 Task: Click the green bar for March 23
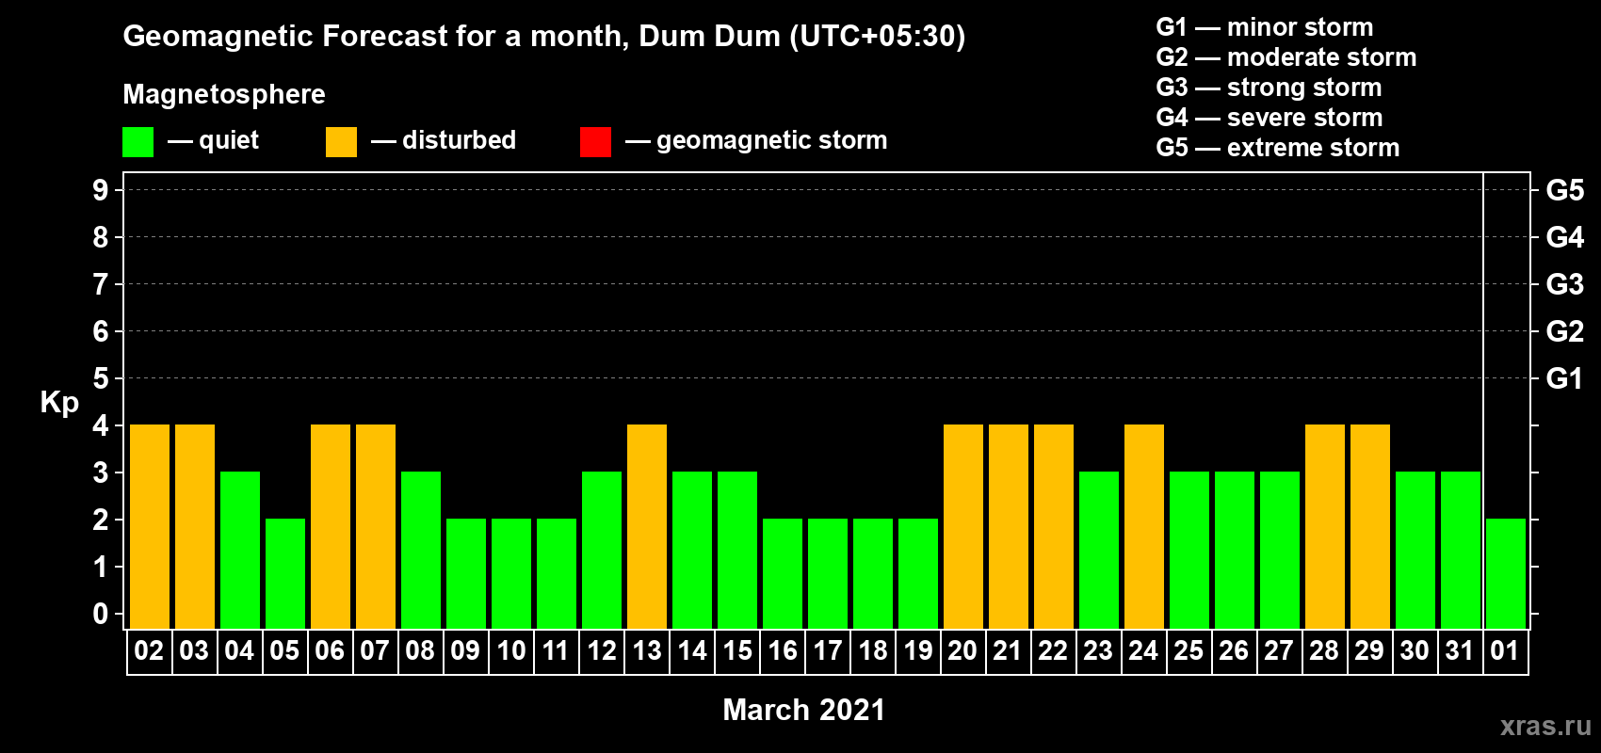[1099, 550]
